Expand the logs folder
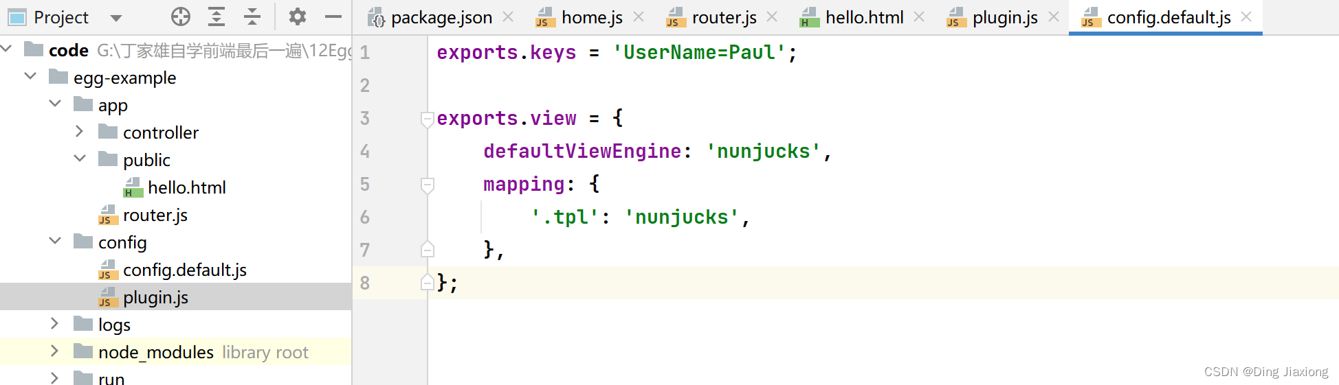The height and width of the screenshot is (385, 1339). coord(55,323)
